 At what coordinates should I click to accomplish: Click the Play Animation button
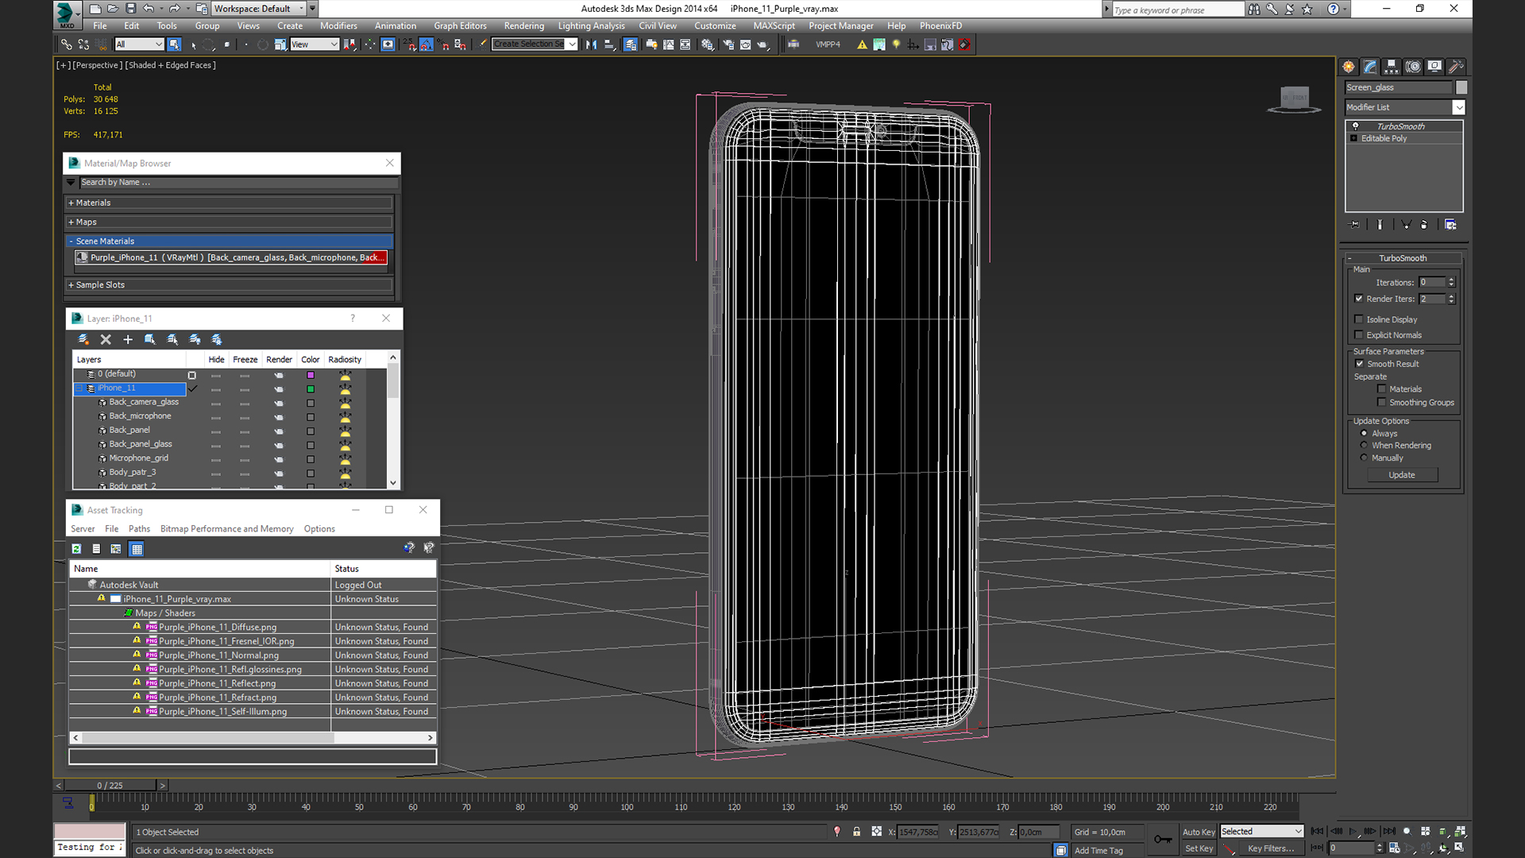(1353, 832)
